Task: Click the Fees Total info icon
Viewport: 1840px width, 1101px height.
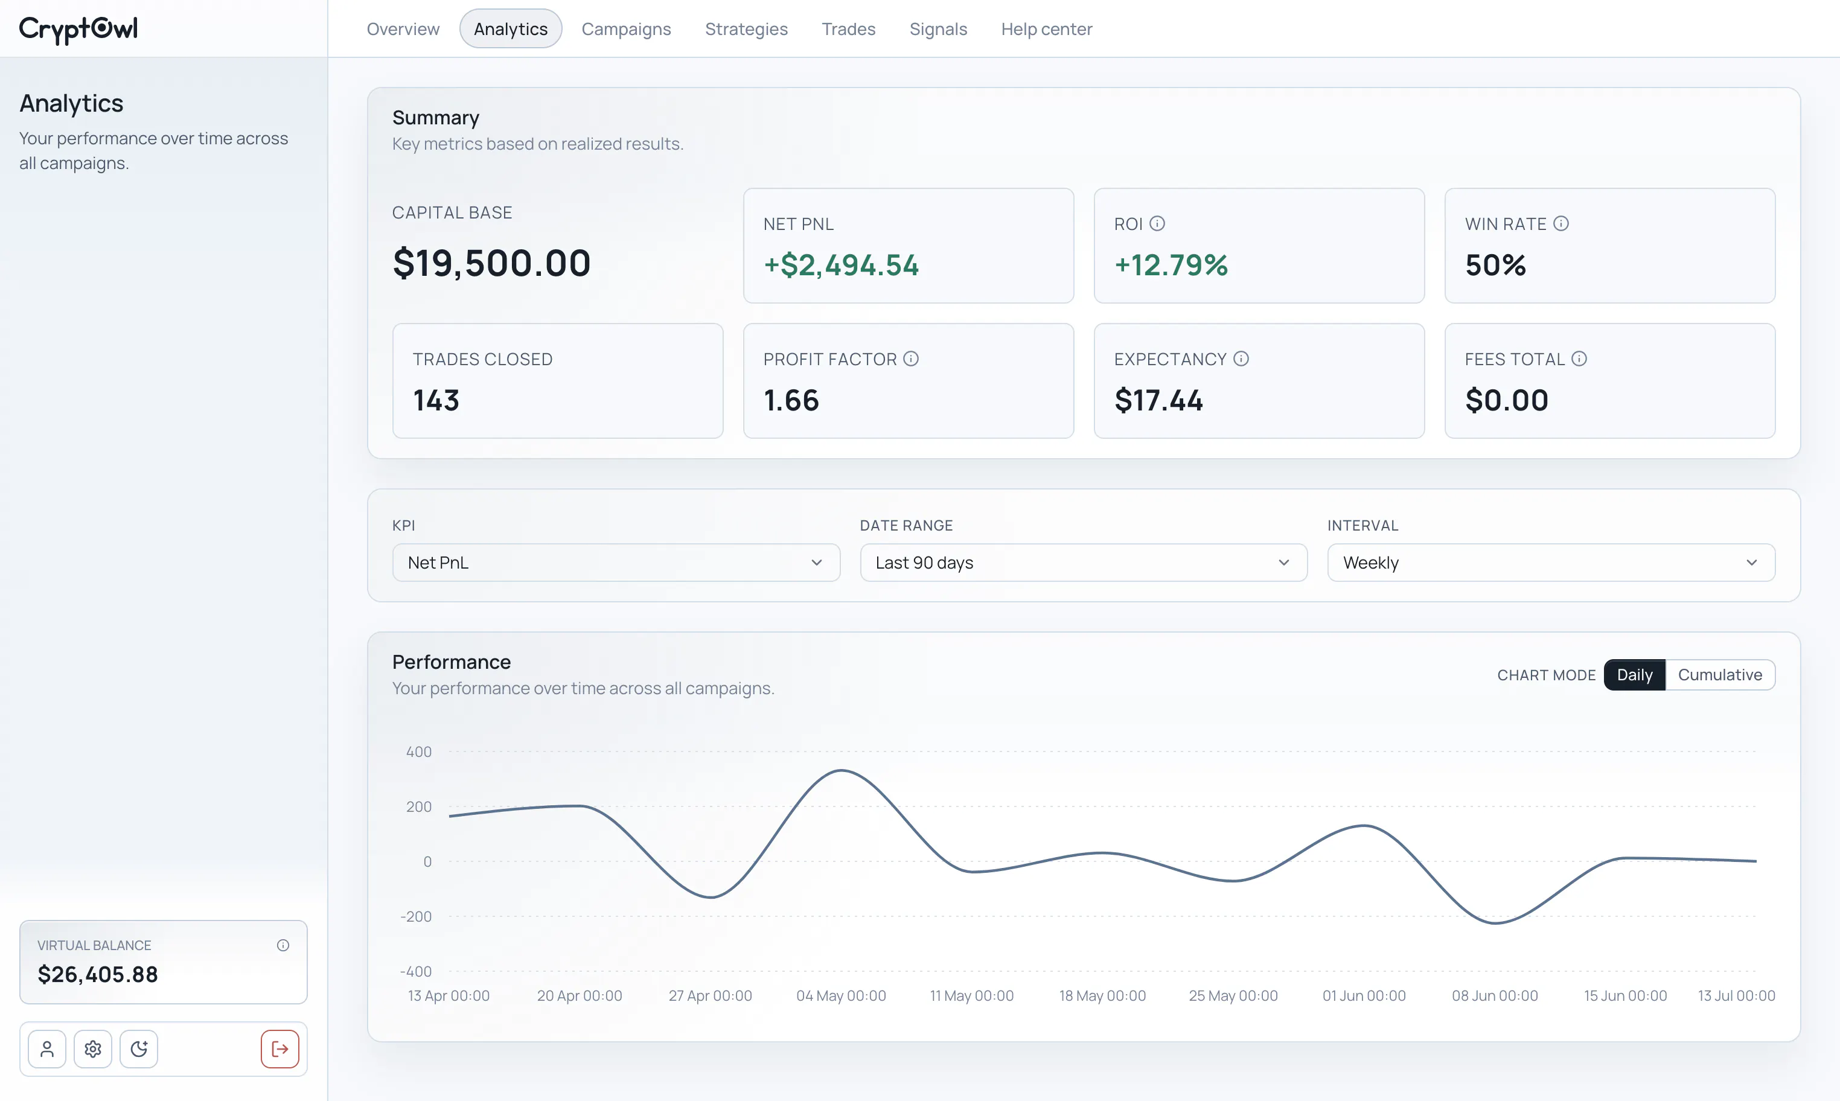Action: click(1579, 359)
